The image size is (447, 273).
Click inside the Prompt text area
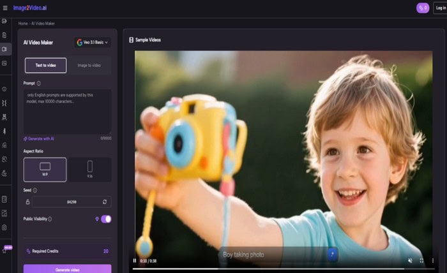(x=67, y=112)
